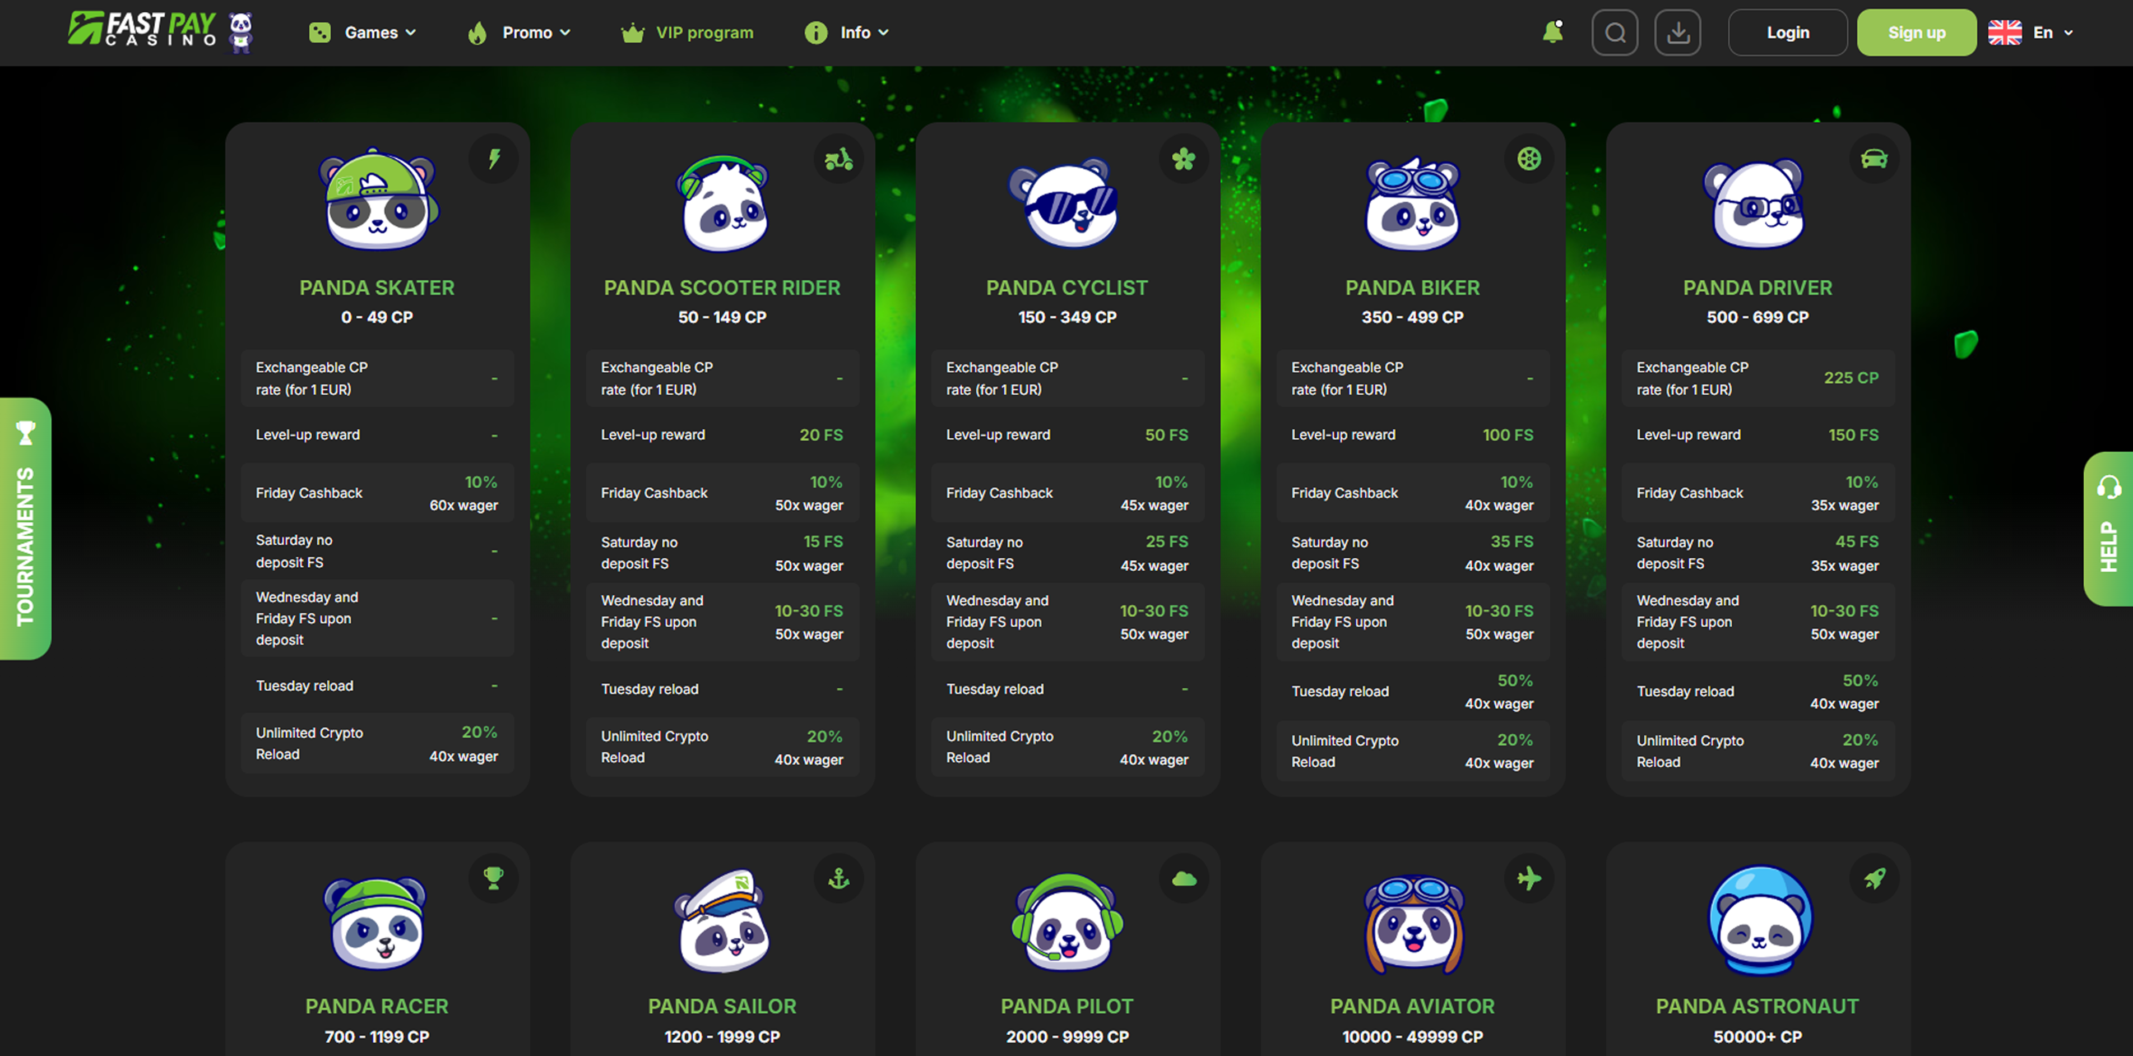Click the 20 FS level-up reward value
Screen dimensions: 2133x1056
[820, 435]
